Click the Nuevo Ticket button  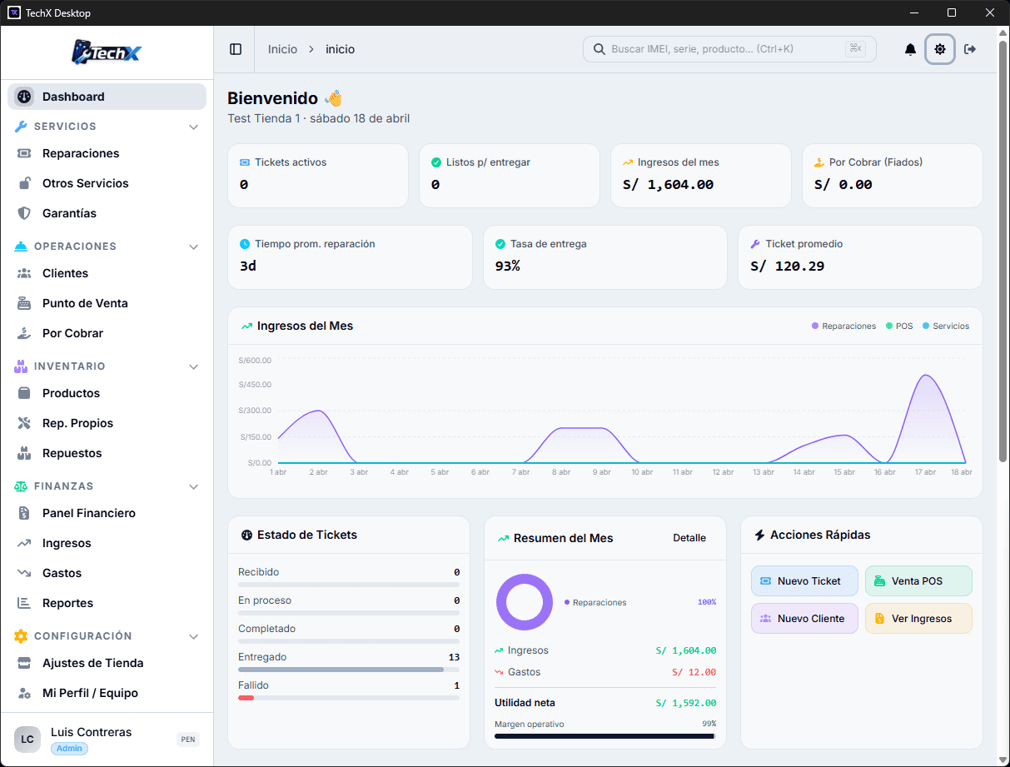(x=804, y=581)
